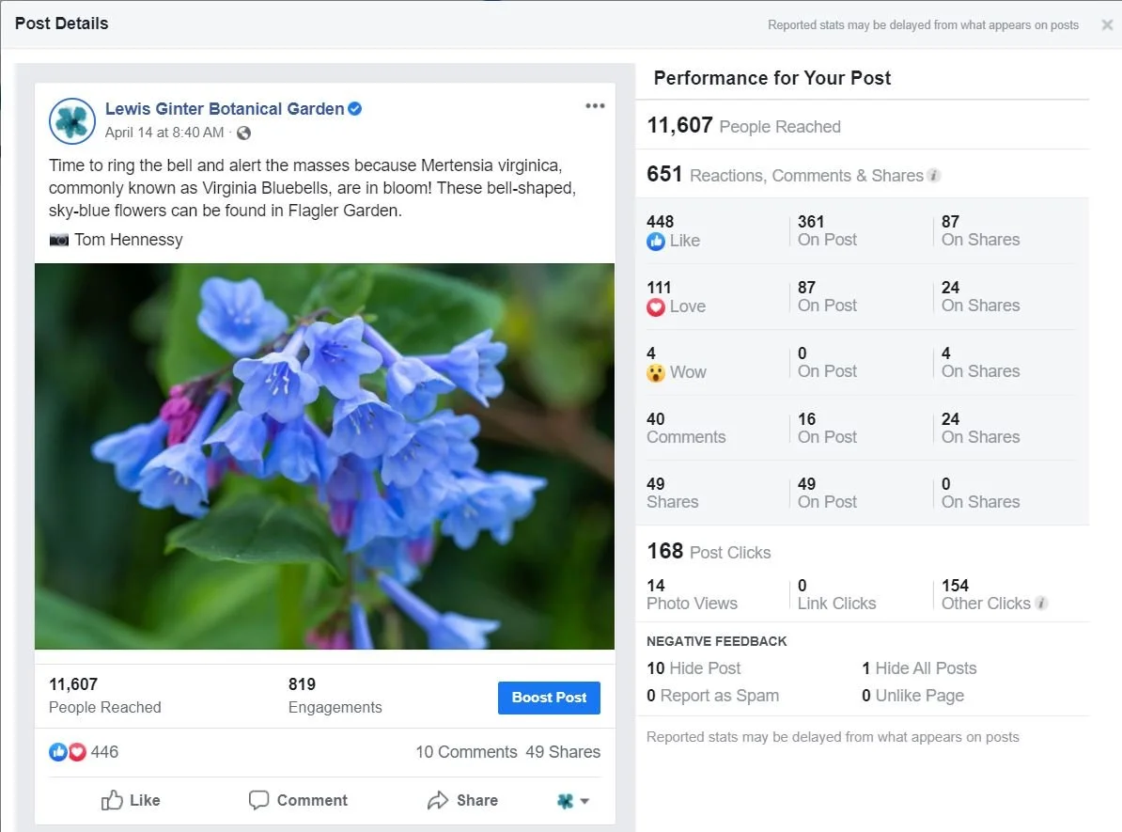View the 49 Shares link
The image size is (1122, 832).
coord(563,752)
